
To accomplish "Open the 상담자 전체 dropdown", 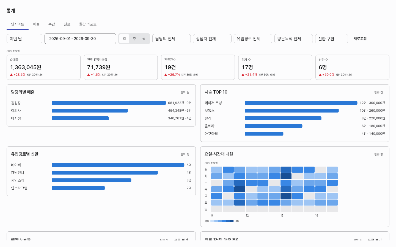I will (212, 39).
